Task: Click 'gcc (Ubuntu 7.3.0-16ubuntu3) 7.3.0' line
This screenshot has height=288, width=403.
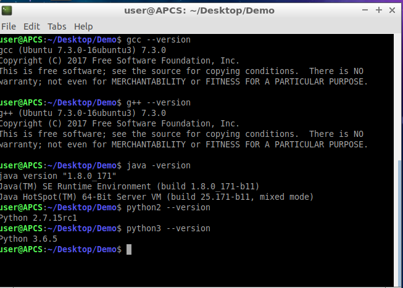Action: click(83, 50)
